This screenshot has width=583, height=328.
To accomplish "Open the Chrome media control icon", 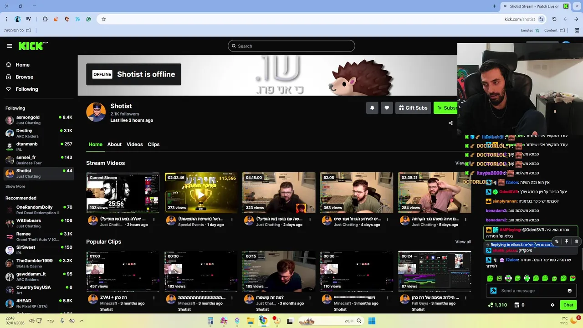I will coord(29,19).
